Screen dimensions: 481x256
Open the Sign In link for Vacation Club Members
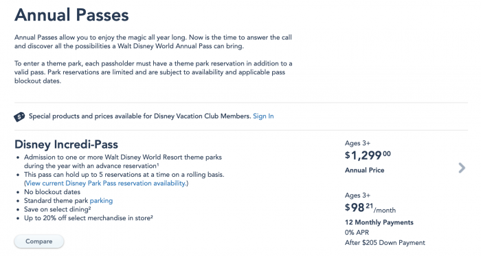tap(263, 116)
